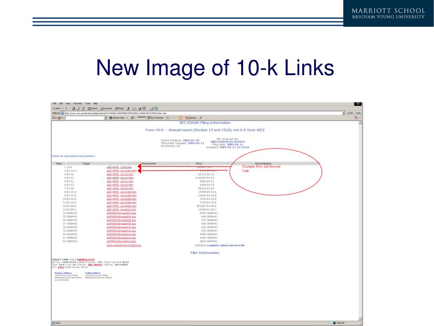
Task: Click the Done status bar text
Action: click(58, 323)
